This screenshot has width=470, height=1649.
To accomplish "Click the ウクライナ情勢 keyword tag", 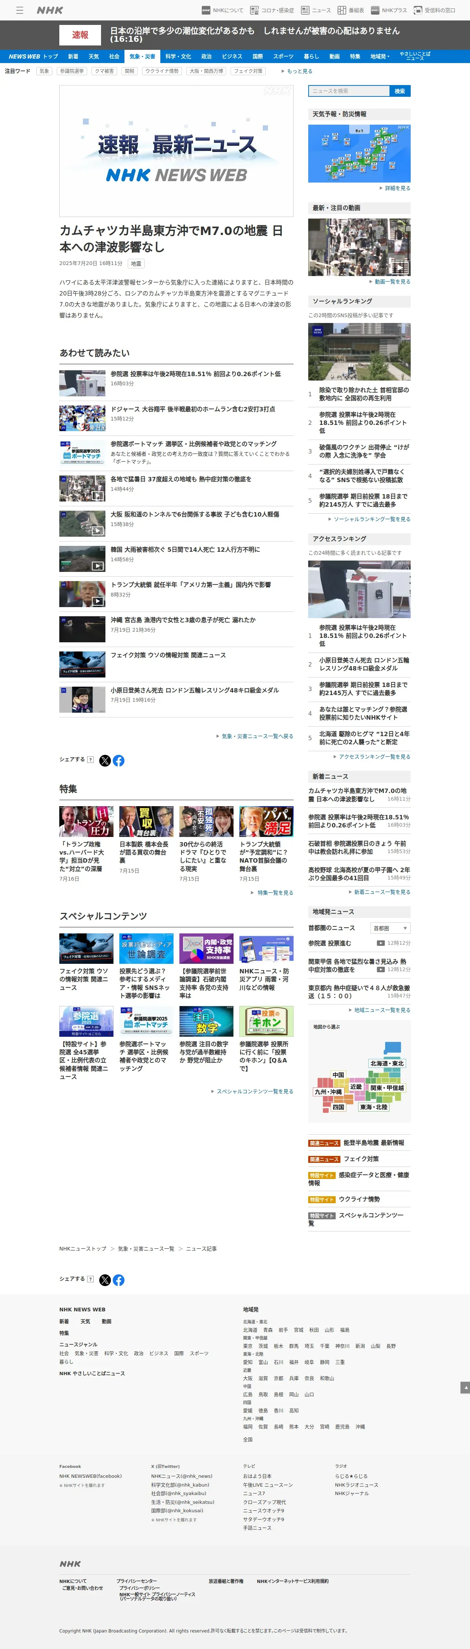I will [162, 71].
